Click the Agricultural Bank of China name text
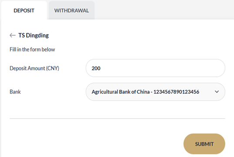This screenshot has height=157, width=234. coord(120,92)
